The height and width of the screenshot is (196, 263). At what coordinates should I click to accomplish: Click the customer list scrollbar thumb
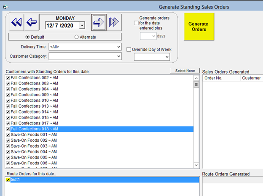[196, 85]
